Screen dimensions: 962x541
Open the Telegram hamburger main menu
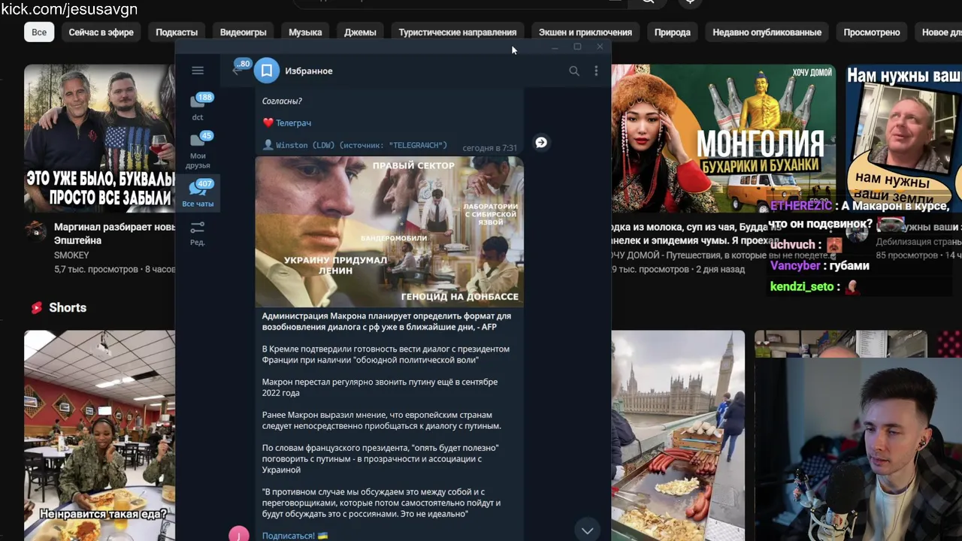tap(198, 71)
